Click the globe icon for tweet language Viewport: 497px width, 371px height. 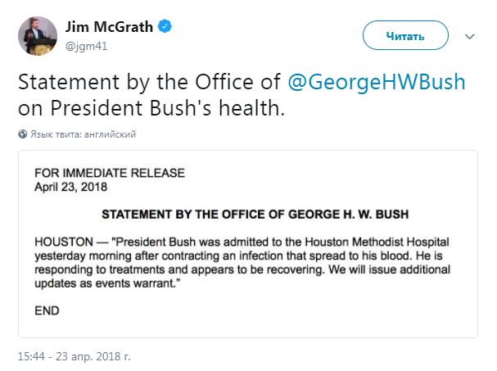tap(22, 133)
